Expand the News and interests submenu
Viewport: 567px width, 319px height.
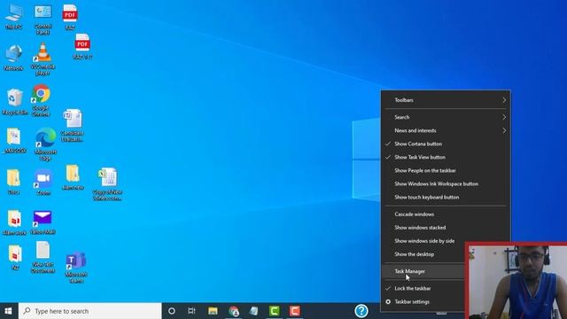coord(446,130)
